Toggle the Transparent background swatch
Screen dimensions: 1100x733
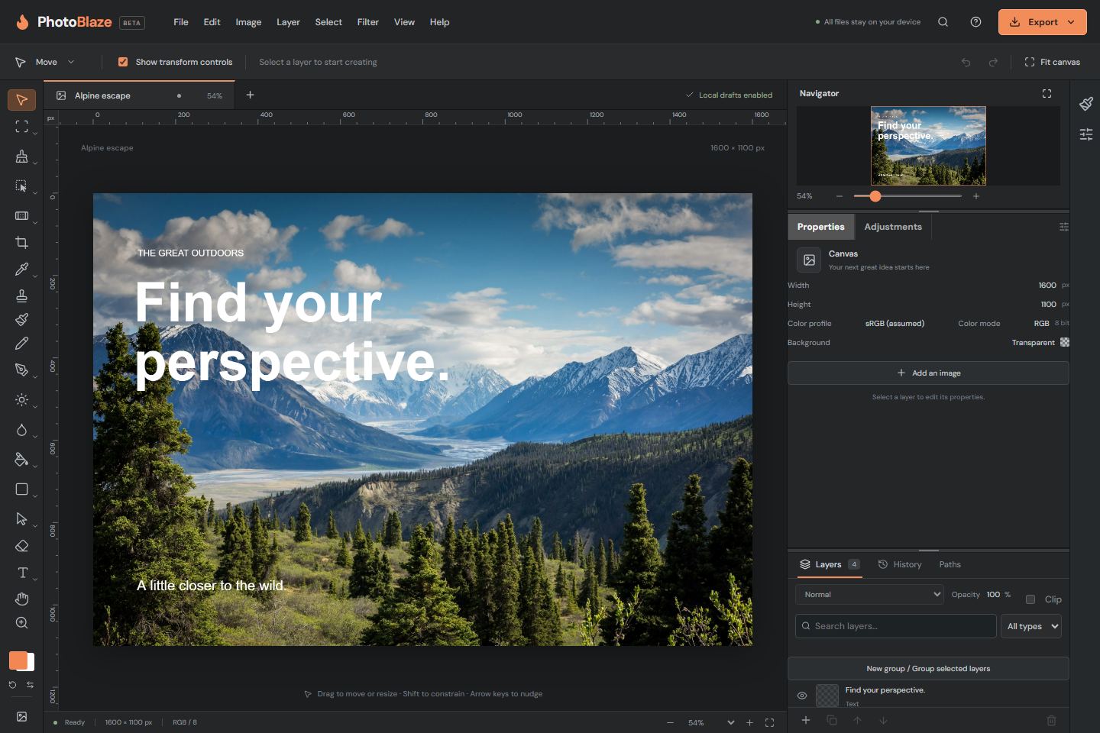tap(1065, 343)
